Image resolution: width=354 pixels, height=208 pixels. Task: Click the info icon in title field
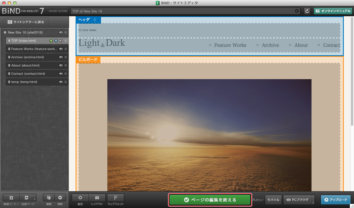pyautogui.click(x=297, y=11)
